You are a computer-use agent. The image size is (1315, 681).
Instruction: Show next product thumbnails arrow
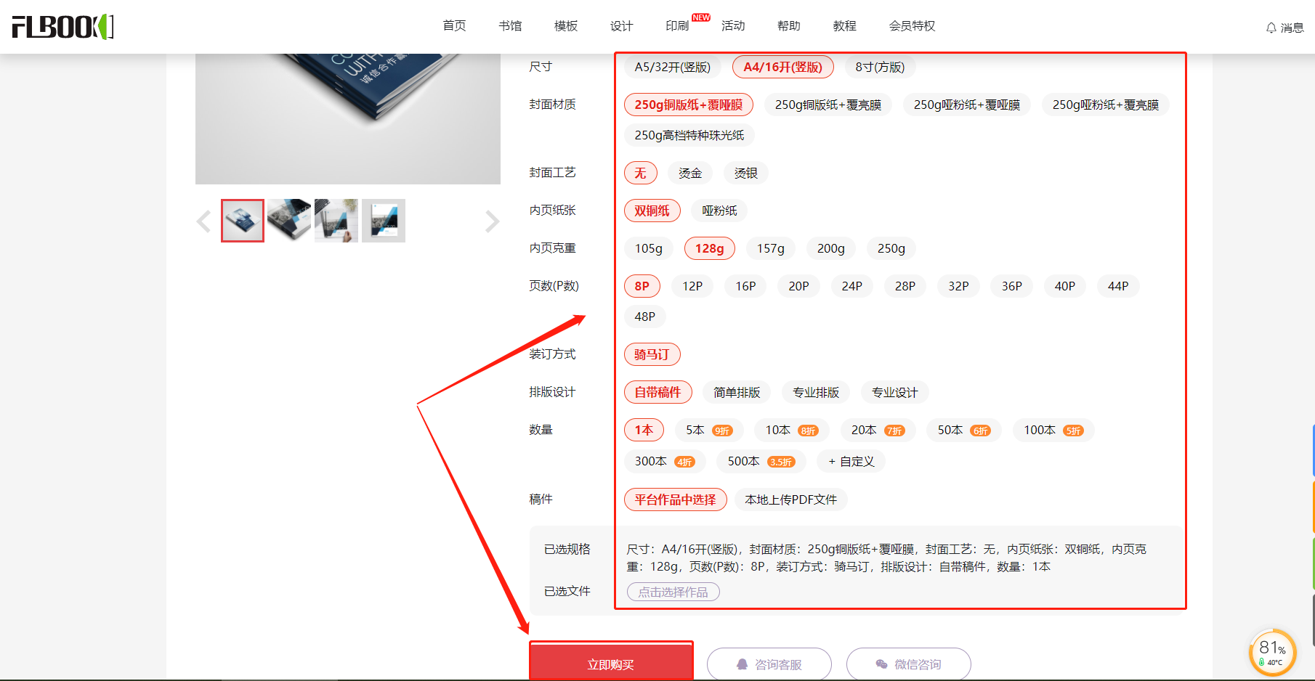click(x=492, y=221)
